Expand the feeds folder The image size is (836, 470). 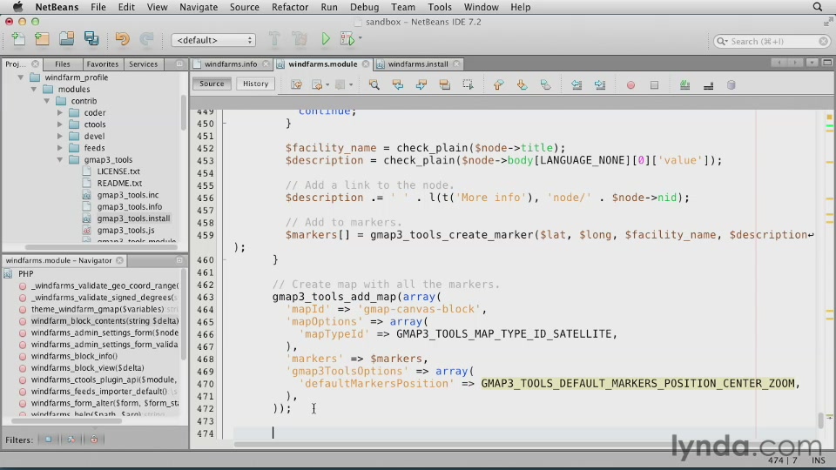(60, 148)
